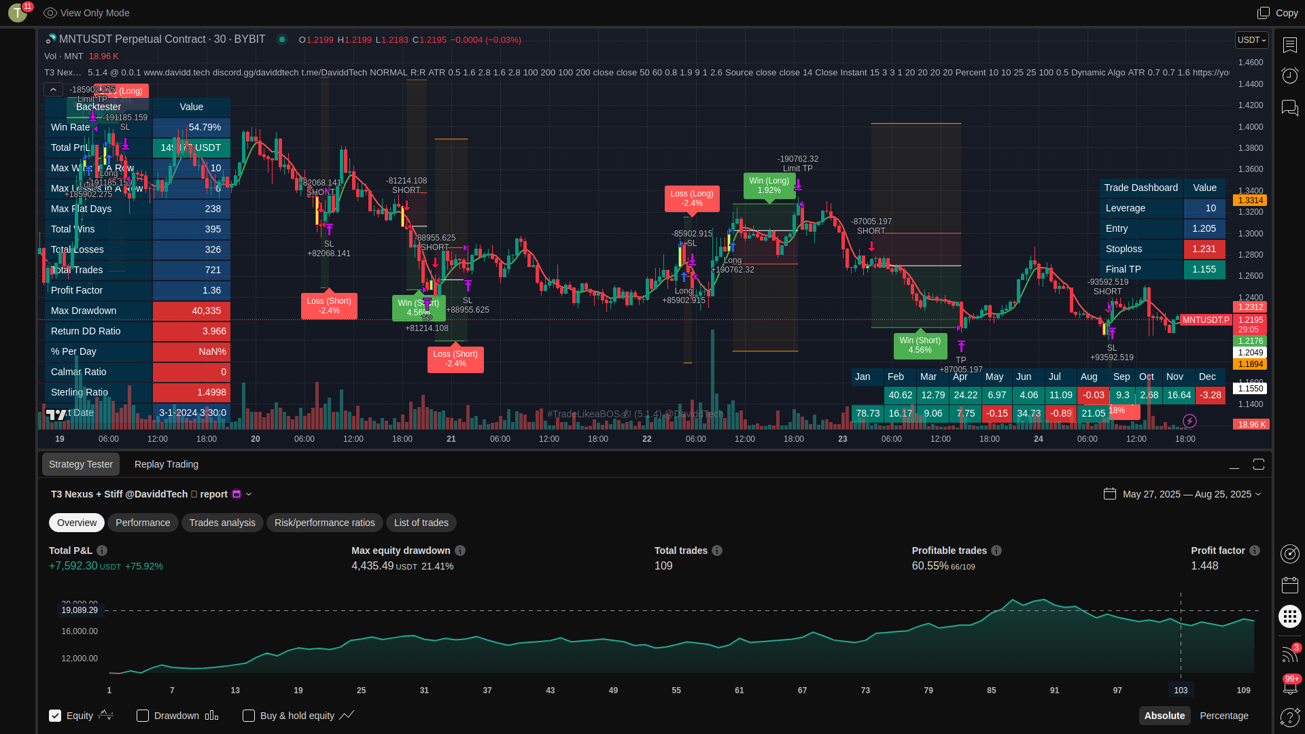Click date 22 on the time axis
This screenshot has width=1305, height=734.
(646, 439)
